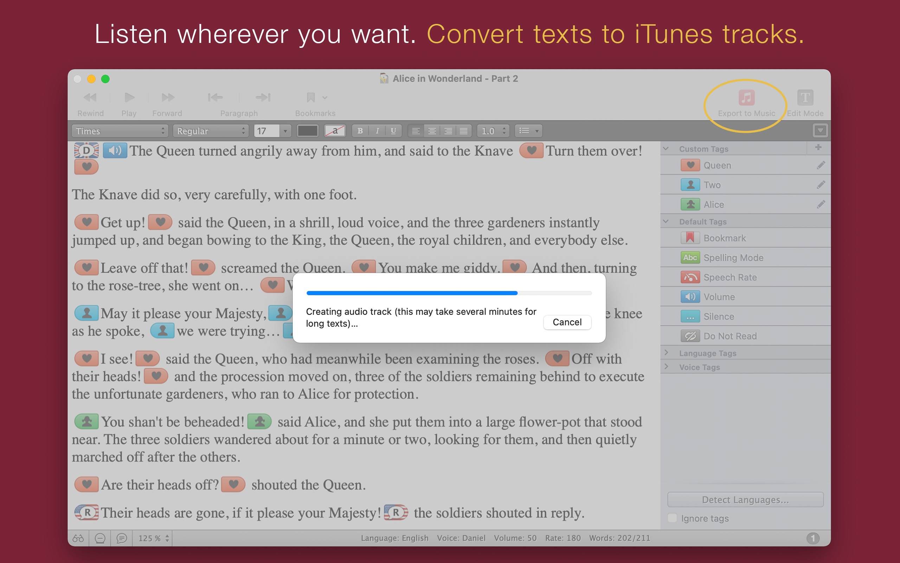The height and width of the screenshot is (563, 900).
Task: Open the font size dropdown arrow
Action: (x=285, y=131)
